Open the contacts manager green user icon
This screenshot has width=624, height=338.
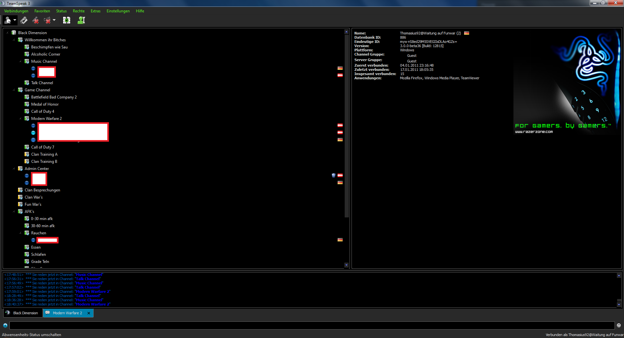pos(81,20)
